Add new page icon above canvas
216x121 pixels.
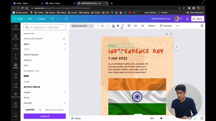point(171,34)
